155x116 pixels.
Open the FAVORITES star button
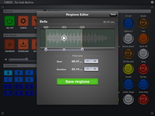click(10, 44)
